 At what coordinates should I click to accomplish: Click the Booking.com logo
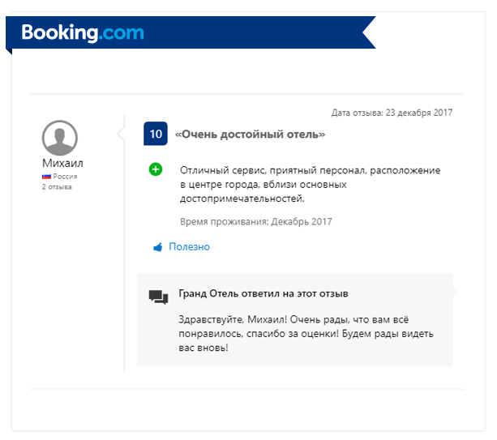click(x=83, y=32)
